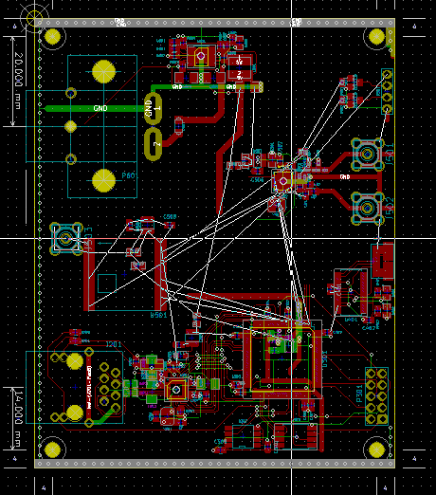The height and width of the screenshot is (495, 436).
Task: Select the oval GND pad numbered 1
Action: coord(154,109)
